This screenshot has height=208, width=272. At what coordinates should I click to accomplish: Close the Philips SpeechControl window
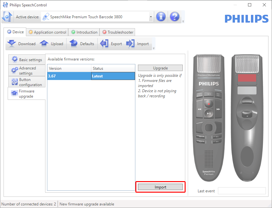[x=264, y=5]
